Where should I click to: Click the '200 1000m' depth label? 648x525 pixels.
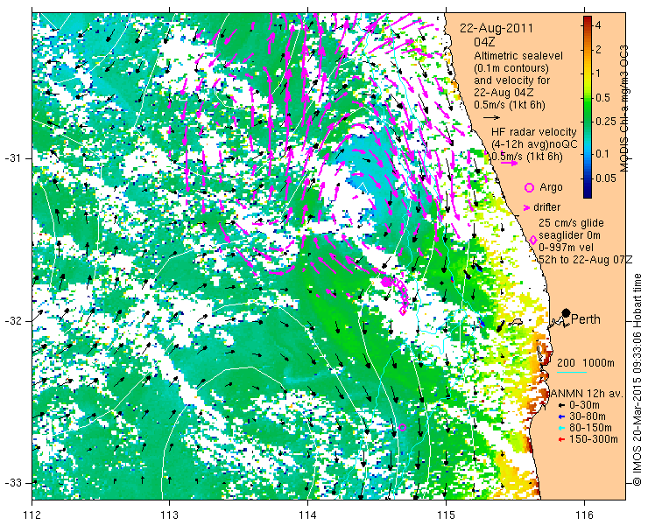(x=586, y=363)
